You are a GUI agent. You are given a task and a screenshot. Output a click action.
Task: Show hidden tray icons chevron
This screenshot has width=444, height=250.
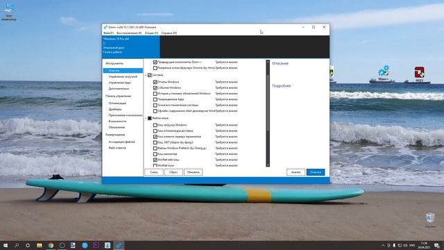[x=383, y=245]
